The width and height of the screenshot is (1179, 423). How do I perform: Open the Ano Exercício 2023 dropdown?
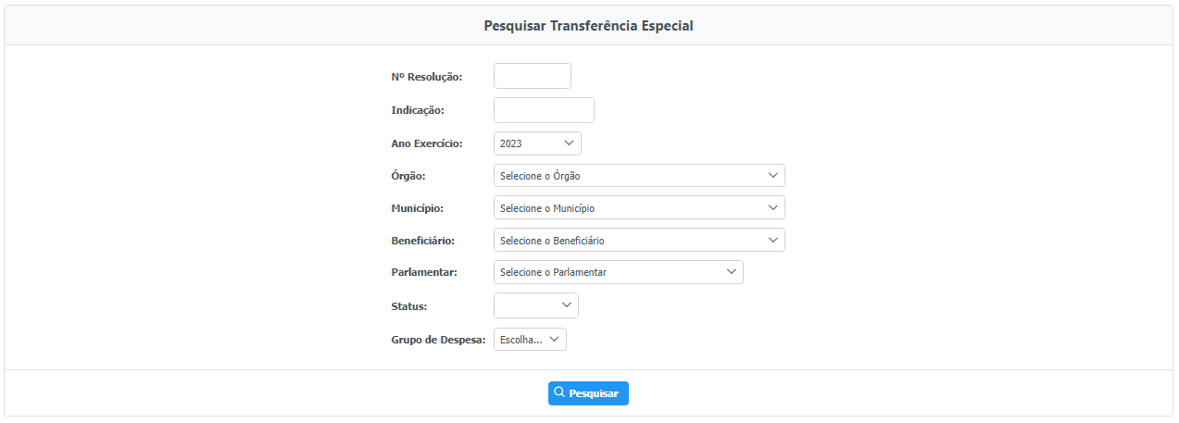[537, 143]
